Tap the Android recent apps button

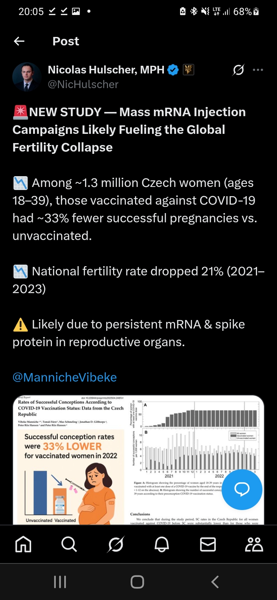coord(60,582)
